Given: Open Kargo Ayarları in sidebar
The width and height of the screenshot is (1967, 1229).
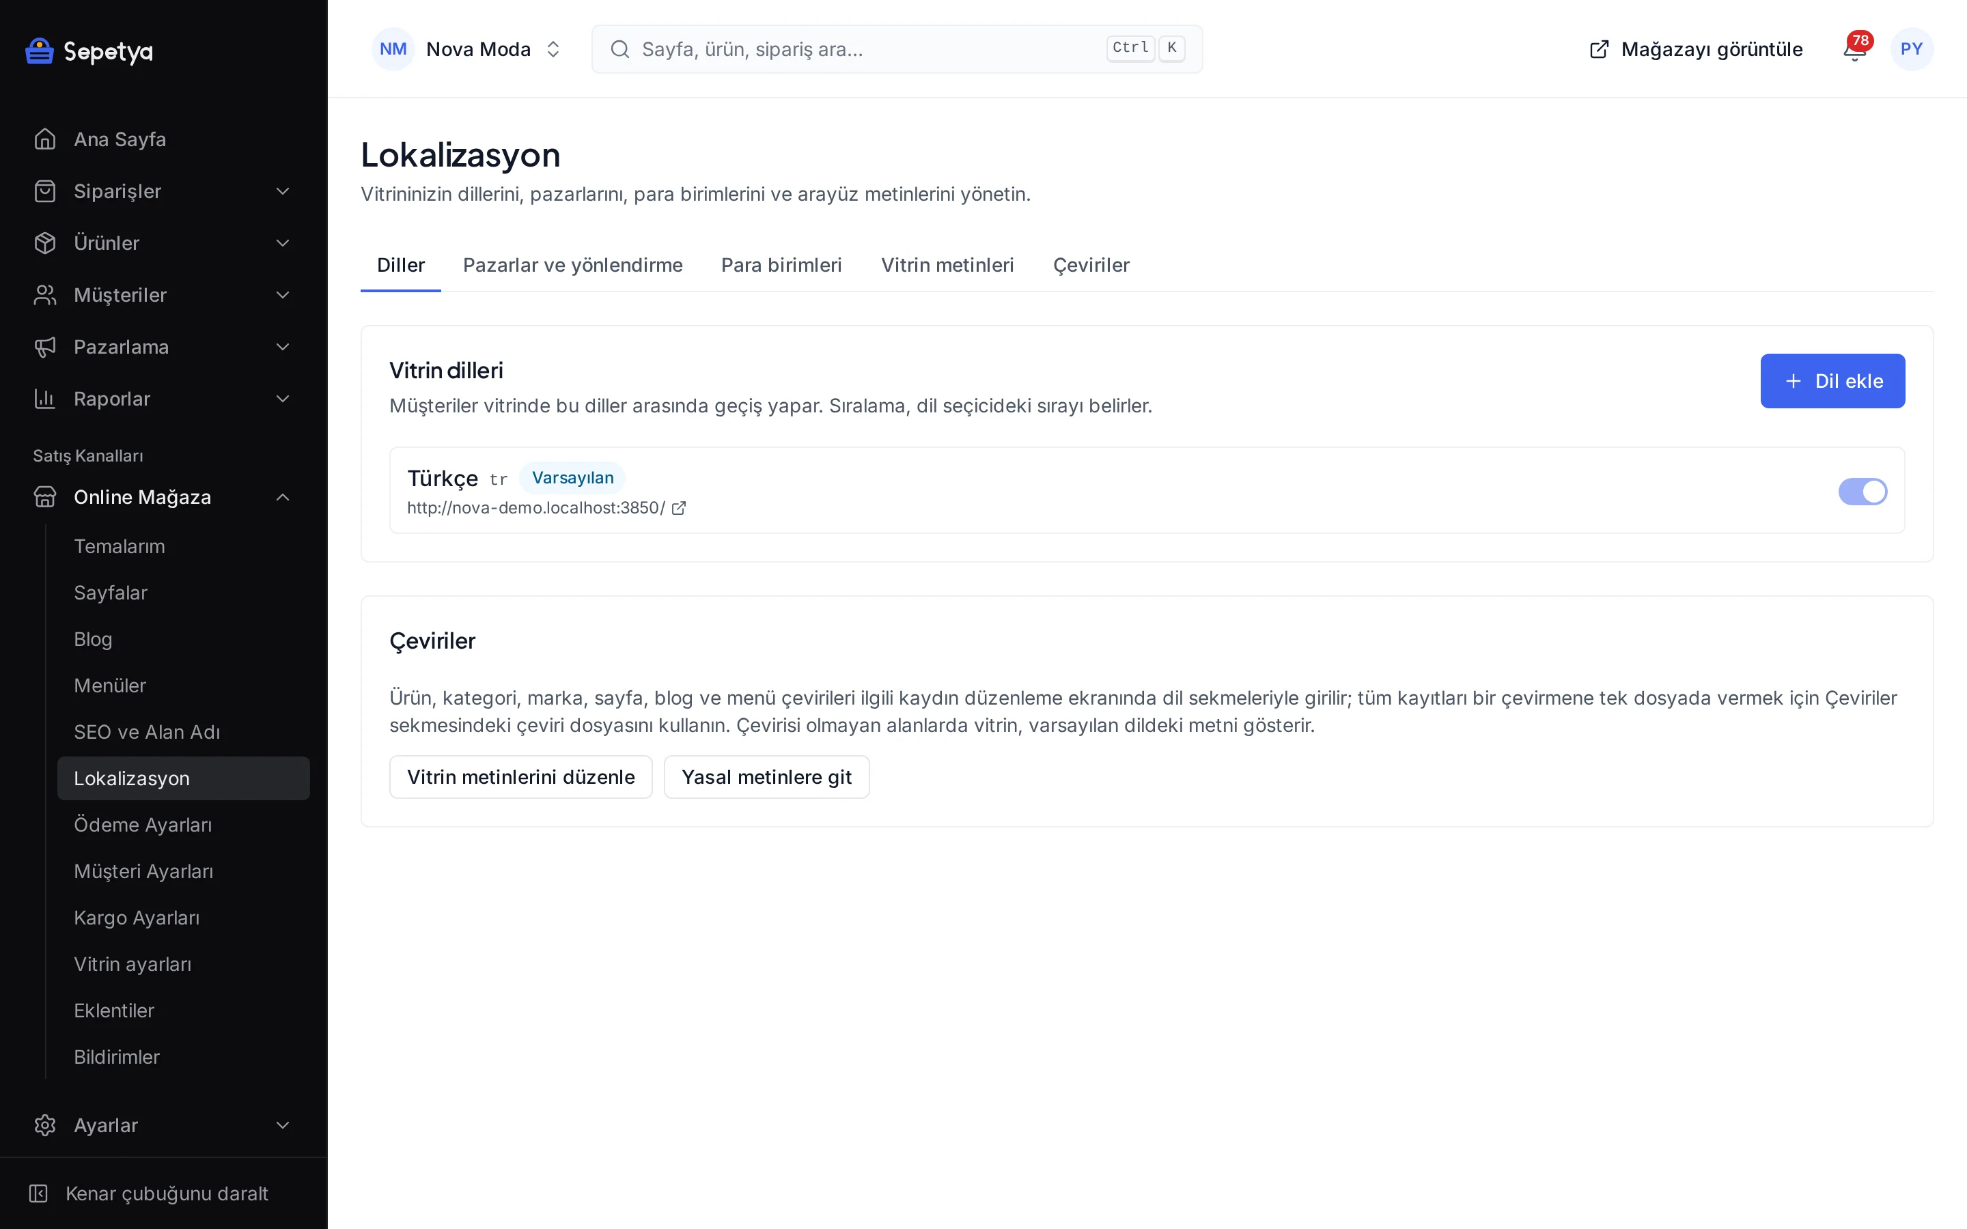Looking at the screenshot, I should [x=184, y=918].
